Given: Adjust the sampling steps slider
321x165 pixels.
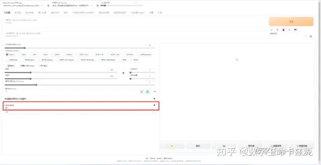Looking at the screenshot, I should [80, 48].
